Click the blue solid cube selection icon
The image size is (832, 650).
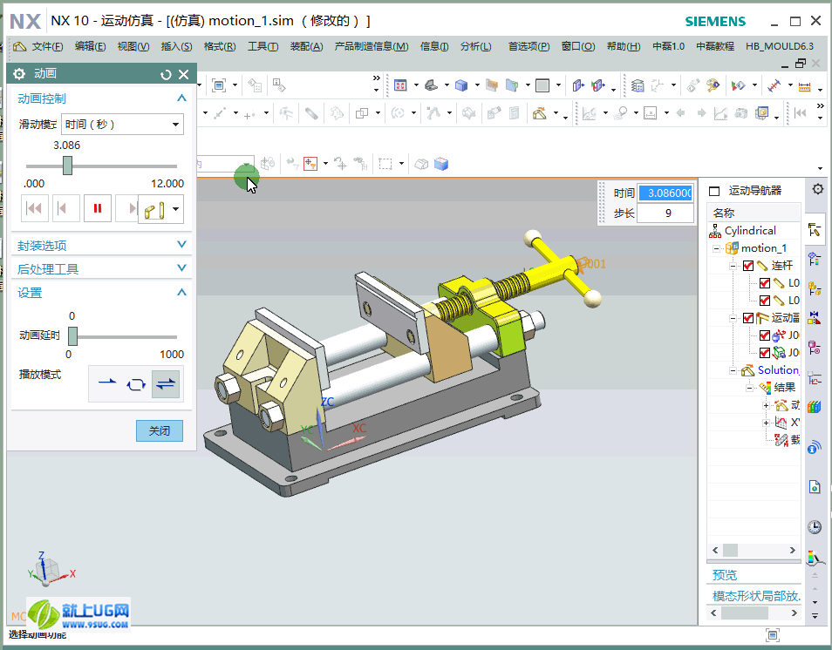click(441, 164)
